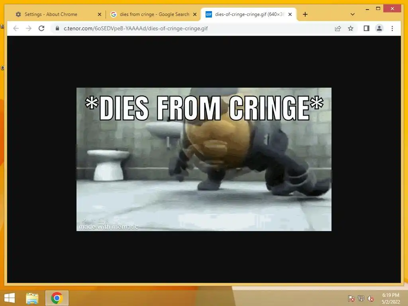Close the Settings - About Chrome tab
Image resolution: width=408 pixels, height=306 pixels.
point(99,14)
